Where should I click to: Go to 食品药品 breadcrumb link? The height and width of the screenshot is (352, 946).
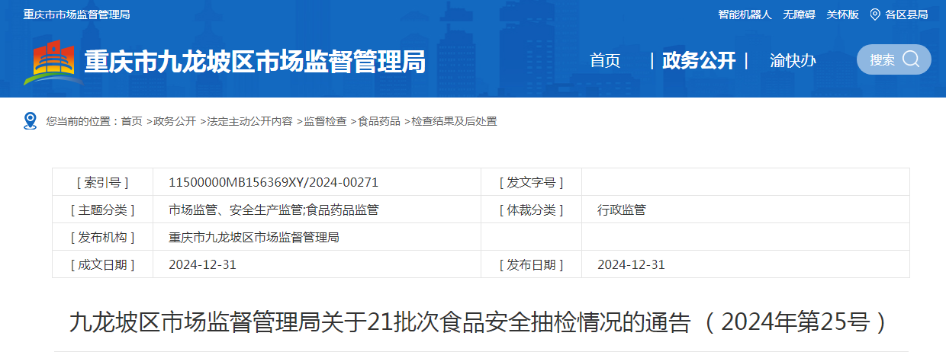pos(379,121)
